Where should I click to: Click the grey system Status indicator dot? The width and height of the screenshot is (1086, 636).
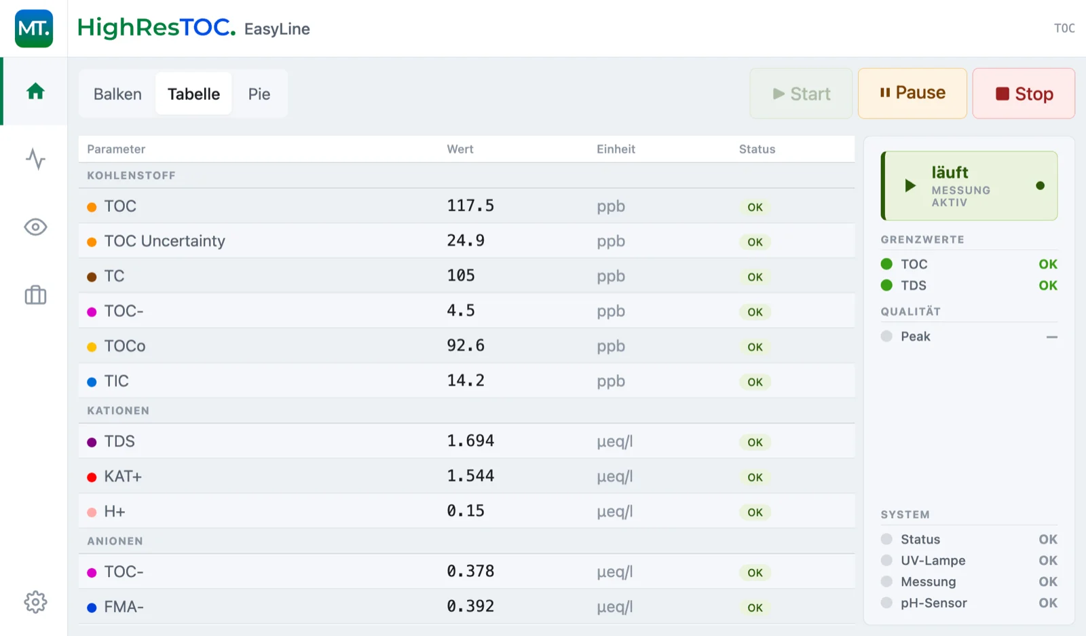pos(886,539)
